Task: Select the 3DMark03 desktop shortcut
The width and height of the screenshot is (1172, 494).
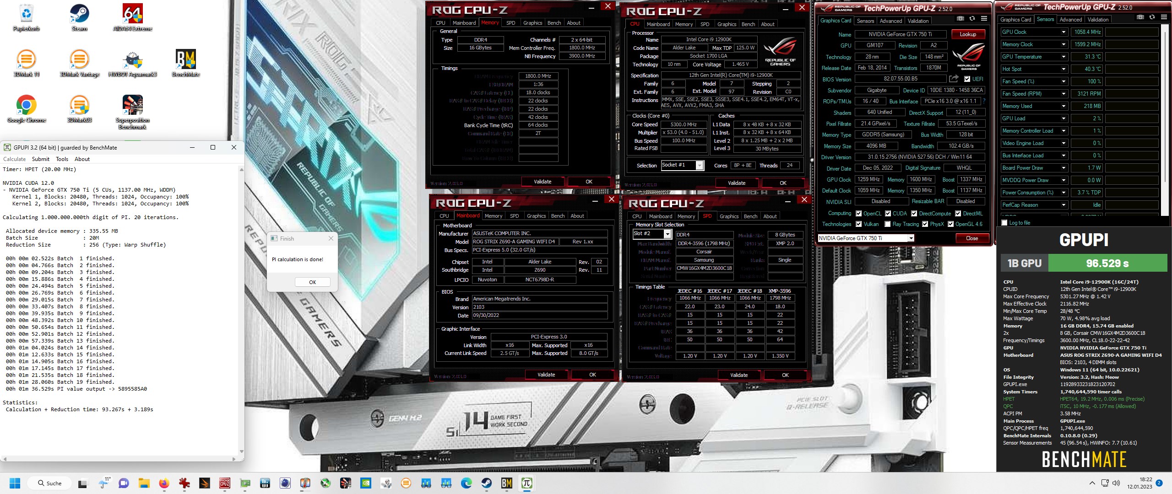Action: 79,109
